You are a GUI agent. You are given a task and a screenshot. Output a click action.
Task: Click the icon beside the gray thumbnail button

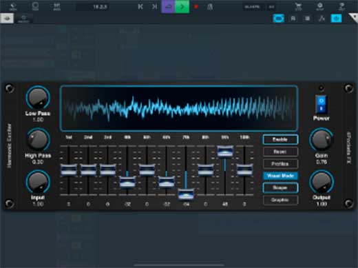[23, 19]
